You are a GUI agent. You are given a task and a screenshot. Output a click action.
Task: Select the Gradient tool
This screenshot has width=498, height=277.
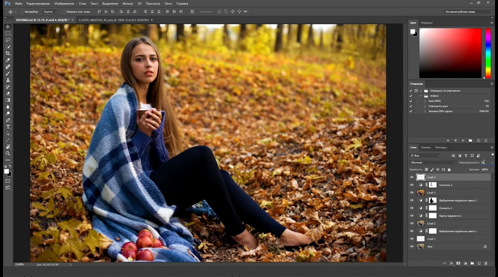[8, 100]
